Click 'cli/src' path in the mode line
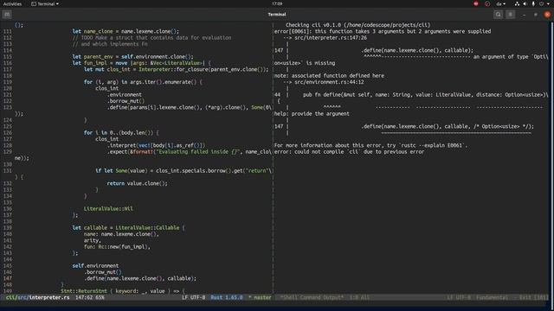The image size is (554, 311). click(16, 297)
